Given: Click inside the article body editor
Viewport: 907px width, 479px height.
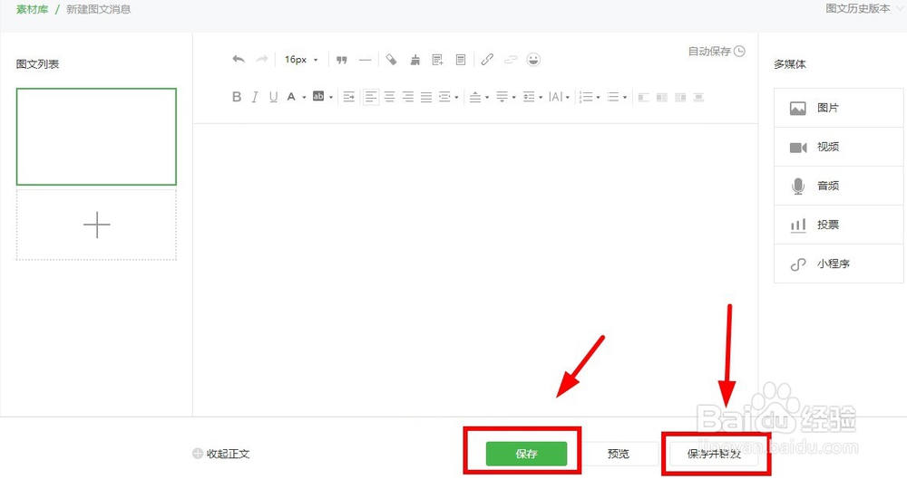Looking at the screenshot, I should (x=475, y=269).
